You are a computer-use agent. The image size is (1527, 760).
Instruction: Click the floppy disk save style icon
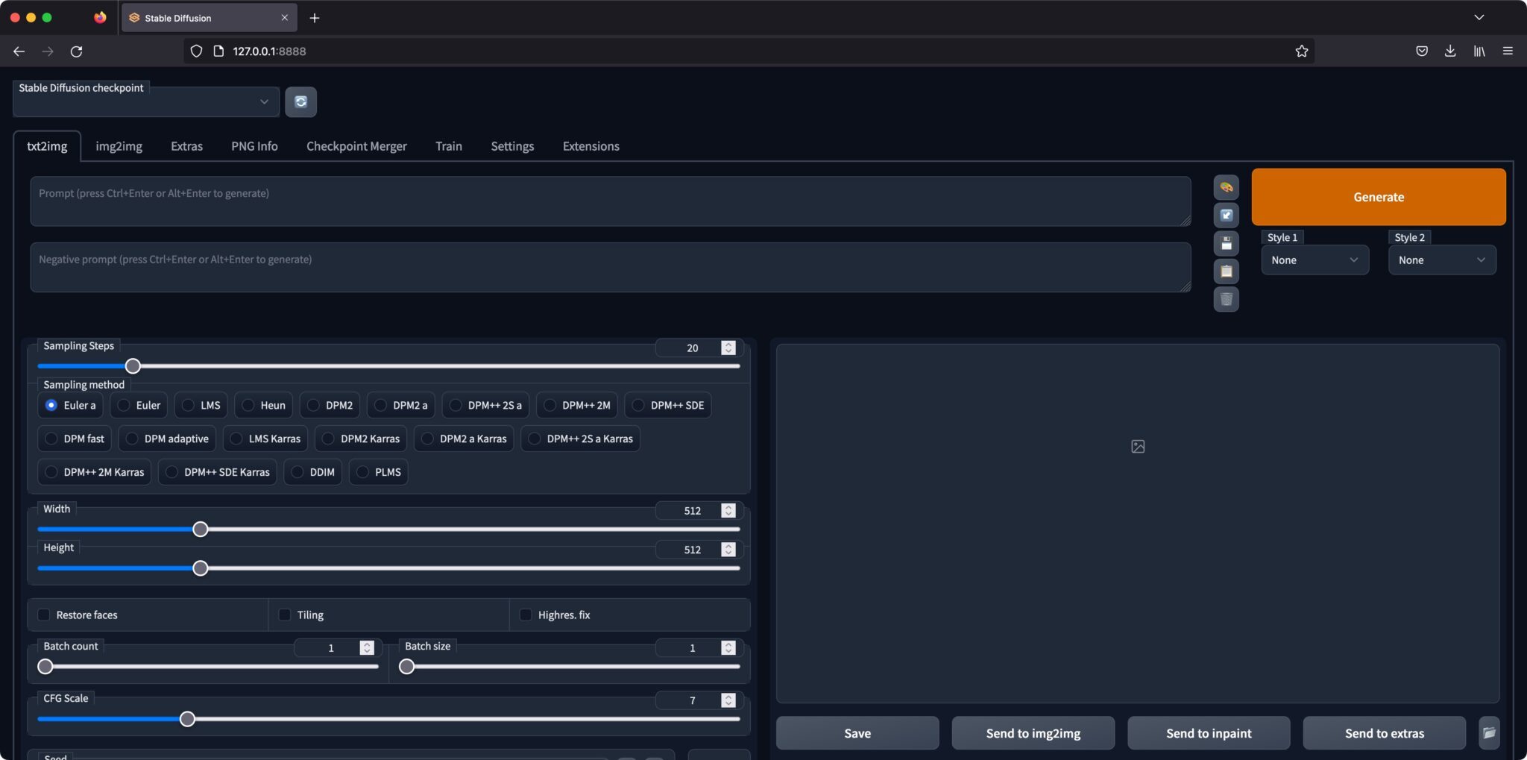click(1226, 243)
